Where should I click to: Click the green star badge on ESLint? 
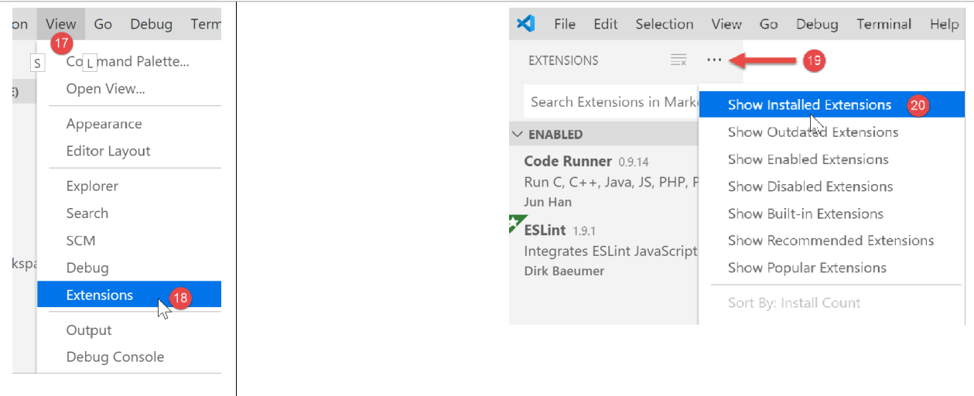click(516, 224)
